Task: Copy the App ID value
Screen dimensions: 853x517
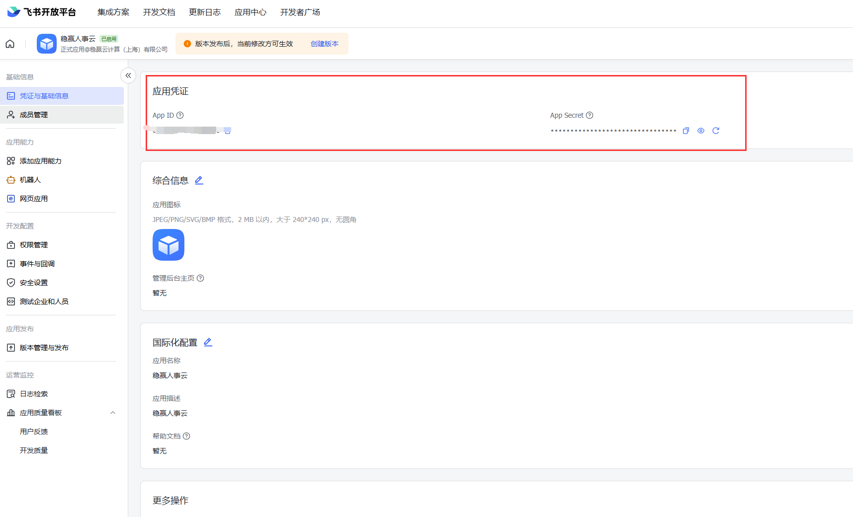Action: [228, 131]
